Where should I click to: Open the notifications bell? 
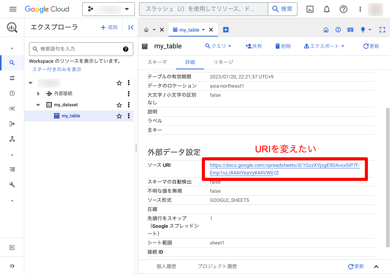(x=327, y=9)
